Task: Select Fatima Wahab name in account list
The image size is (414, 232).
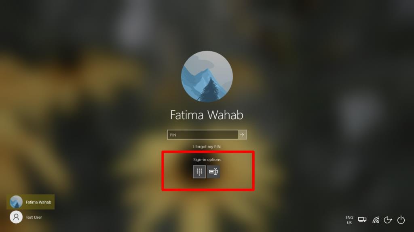Action: [38, 202]
